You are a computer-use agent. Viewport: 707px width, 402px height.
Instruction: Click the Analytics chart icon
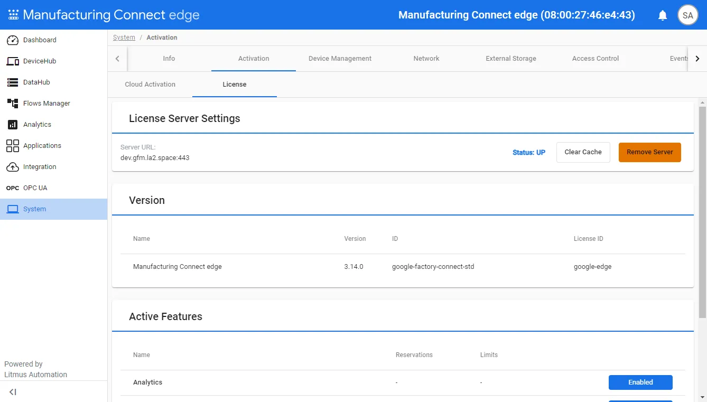pos(13,125)
